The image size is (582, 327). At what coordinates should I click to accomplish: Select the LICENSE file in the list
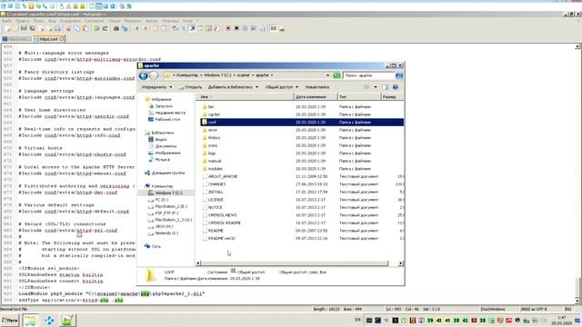[x=216, y=200]
